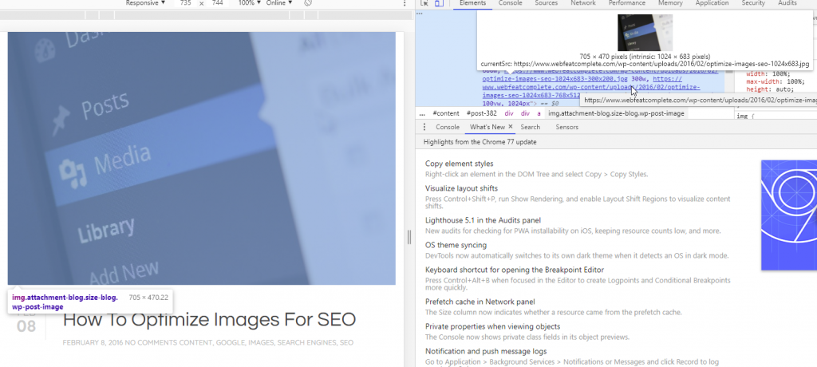
Task: Open the Memory tab
Action: (670, 3)
